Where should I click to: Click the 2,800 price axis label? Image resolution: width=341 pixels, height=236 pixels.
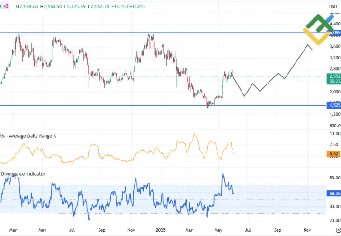335,69
